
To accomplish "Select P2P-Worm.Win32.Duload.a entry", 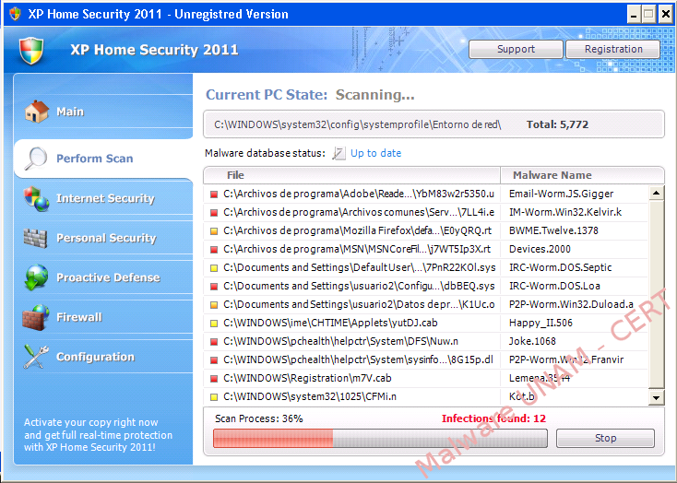I will click(571, 305).
